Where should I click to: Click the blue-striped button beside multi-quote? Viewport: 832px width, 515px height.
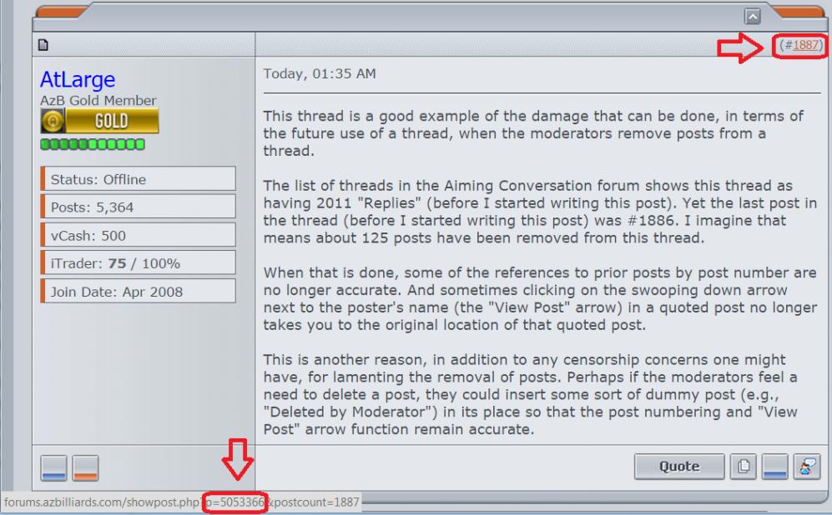click(x=774, y=467)
